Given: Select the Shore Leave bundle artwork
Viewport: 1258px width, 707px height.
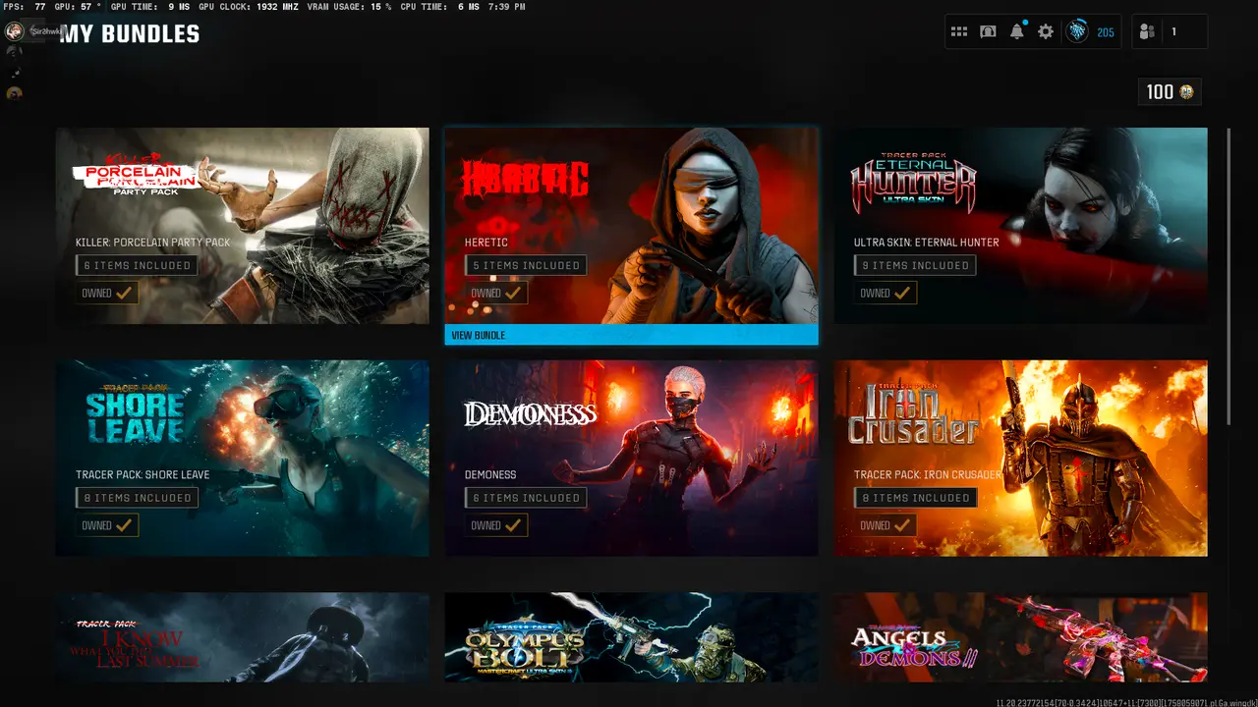Looking at the screenshot, I should click(x=243, y=459).
